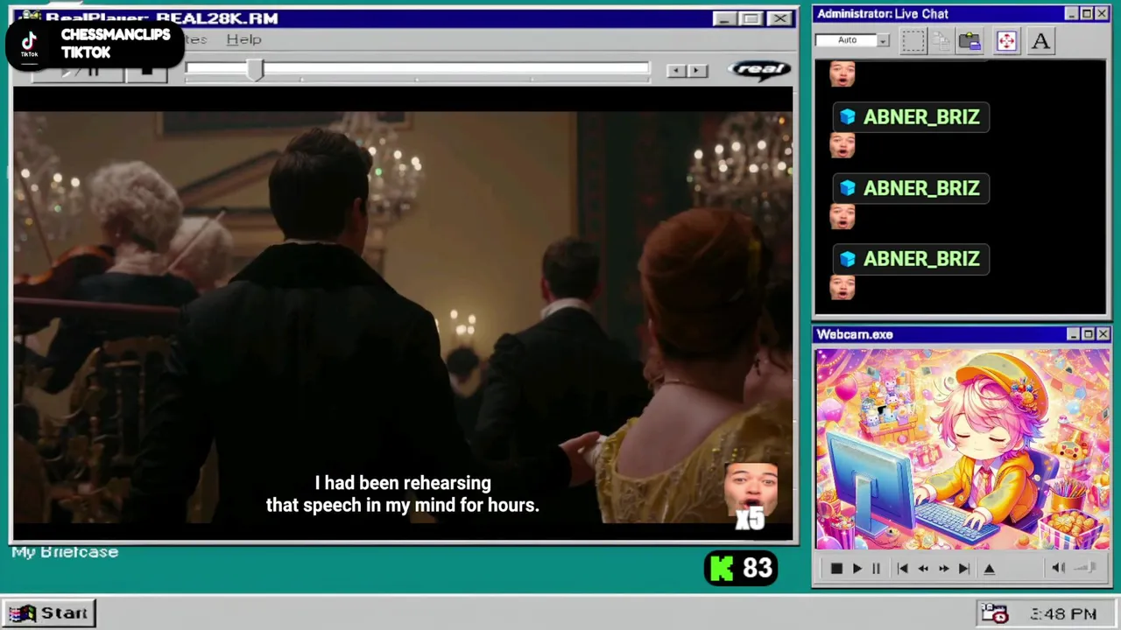
Task: Open the Help menu in RealPlayer
Action: coord(243,39)
